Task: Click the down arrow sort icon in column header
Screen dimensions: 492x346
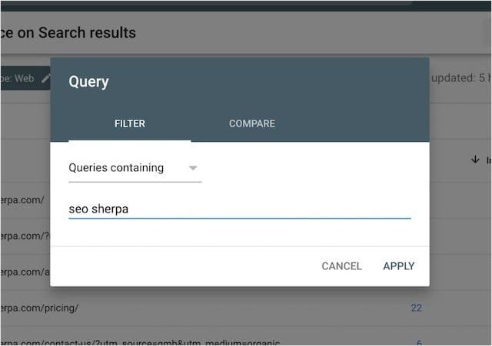Action: tap(474, 160)
